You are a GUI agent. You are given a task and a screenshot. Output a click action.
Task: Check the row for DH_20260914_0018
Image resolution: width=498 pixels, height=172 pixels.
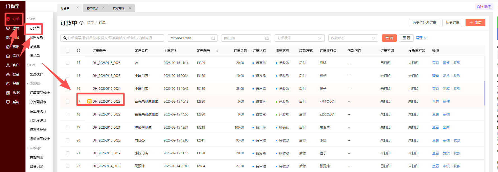(67, 166)
